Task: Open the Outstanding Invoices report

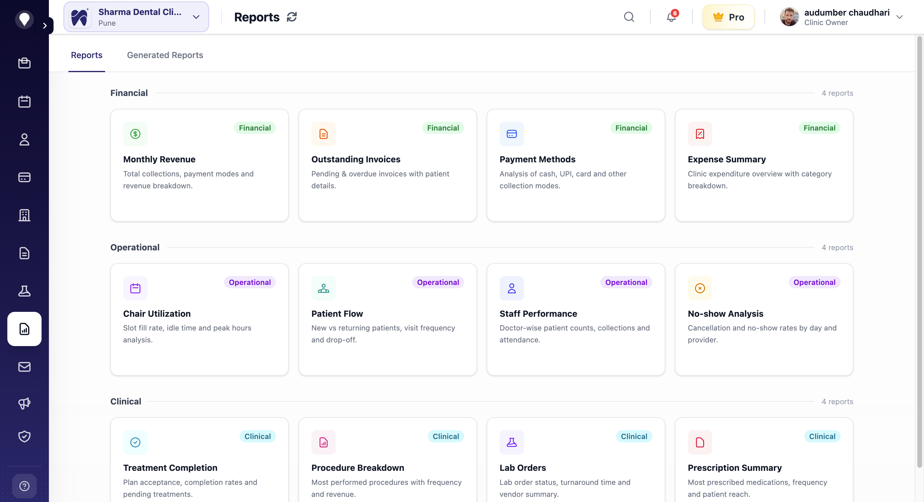Action: [x=387, y=165]
